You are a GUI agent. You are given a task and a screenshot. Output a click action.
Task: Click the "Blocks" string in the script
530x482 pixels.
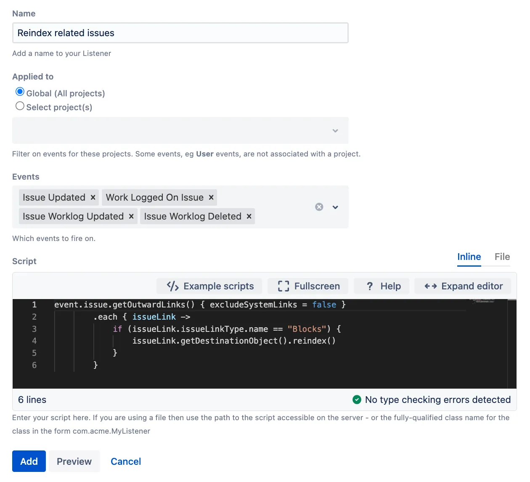[x=307, y=329]
